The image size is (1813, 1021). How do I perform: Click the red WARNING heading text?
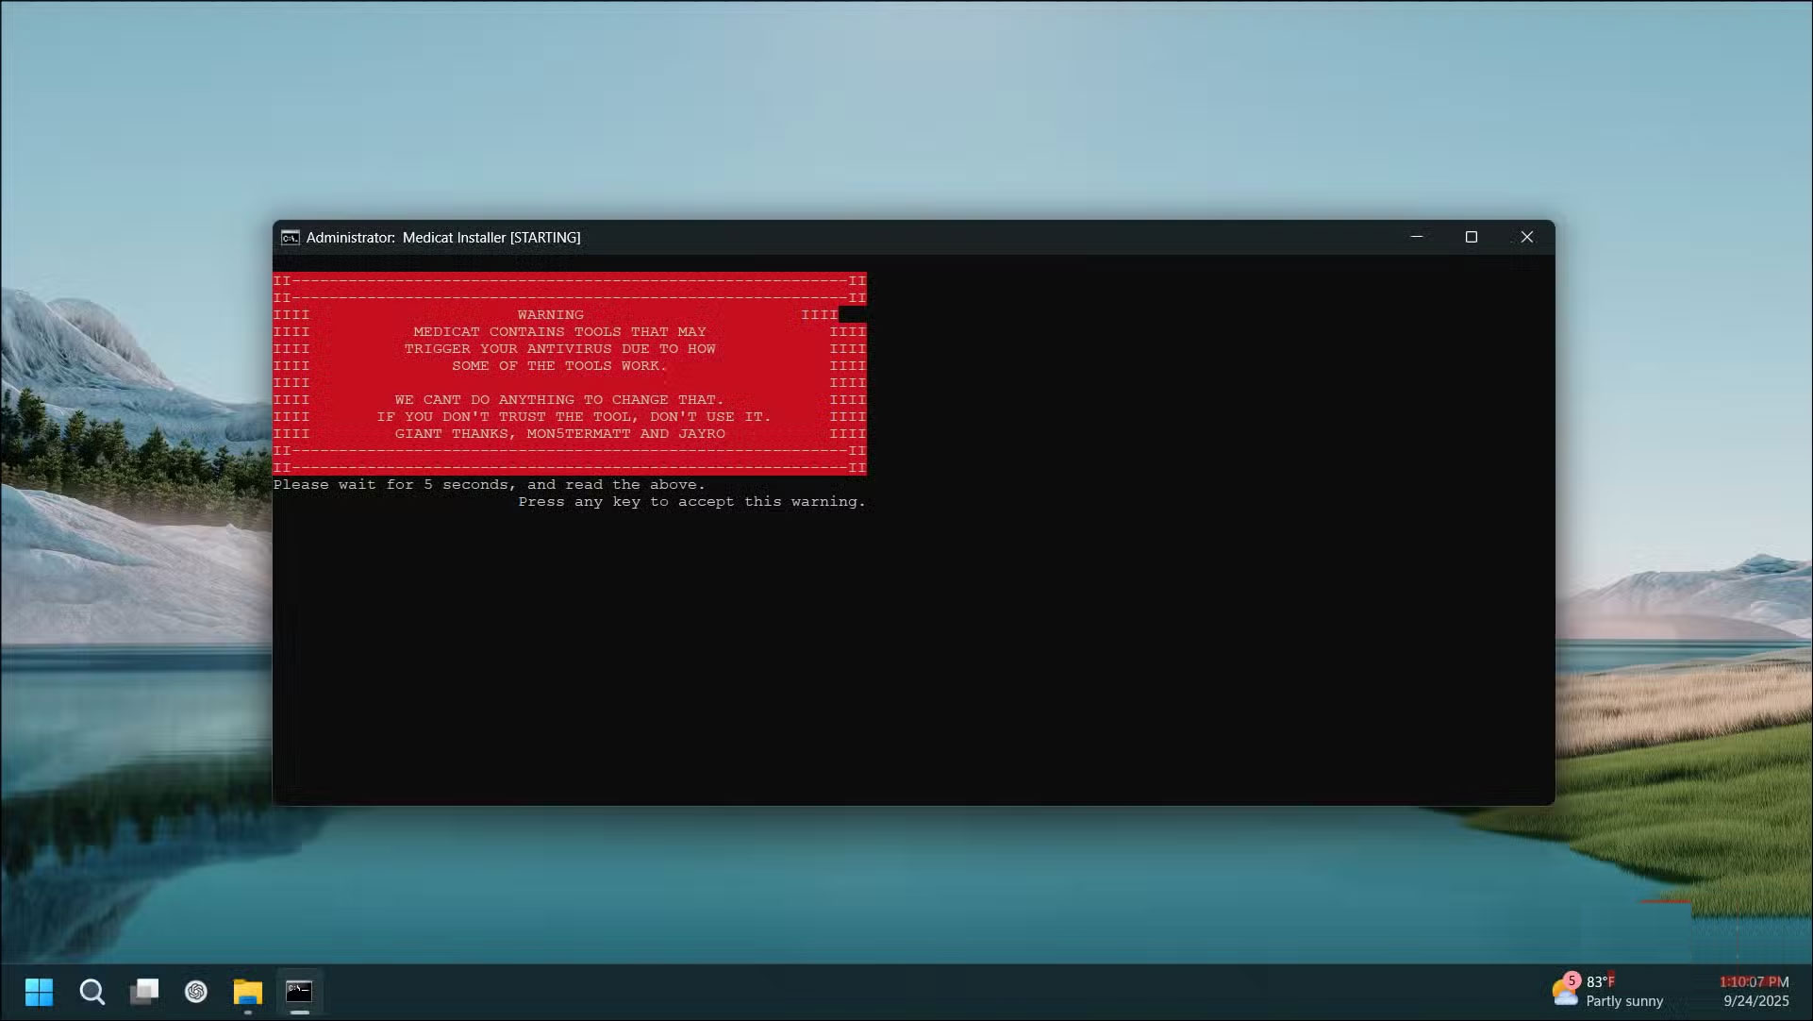click(550, 315)
